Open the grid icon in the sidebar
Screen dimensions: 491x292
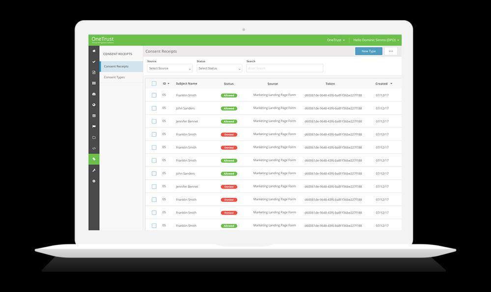coord(94,83)
